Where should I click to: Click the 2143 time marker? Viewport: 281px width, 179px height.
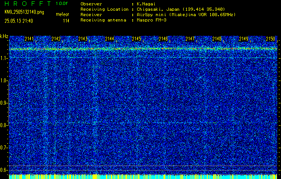(83, 39)
